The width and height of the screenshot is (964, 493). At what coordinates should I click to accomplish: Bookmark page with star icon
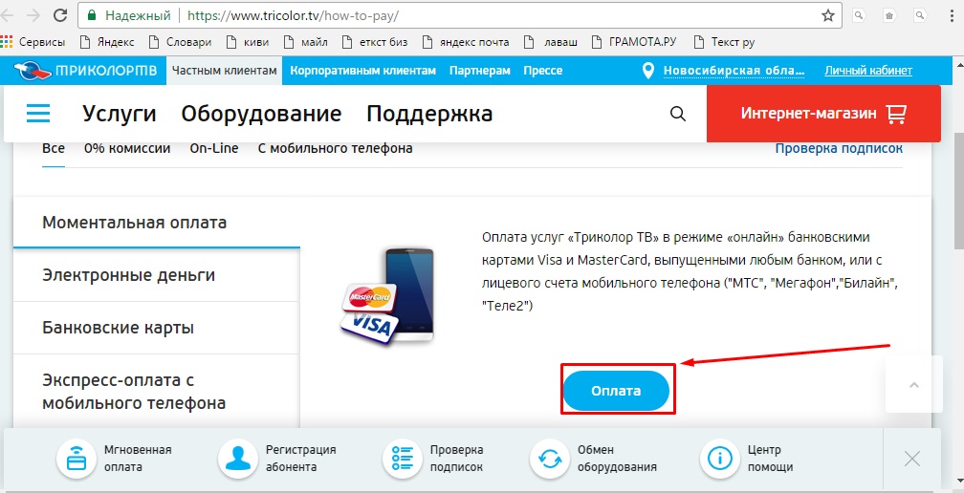point(828,15)
